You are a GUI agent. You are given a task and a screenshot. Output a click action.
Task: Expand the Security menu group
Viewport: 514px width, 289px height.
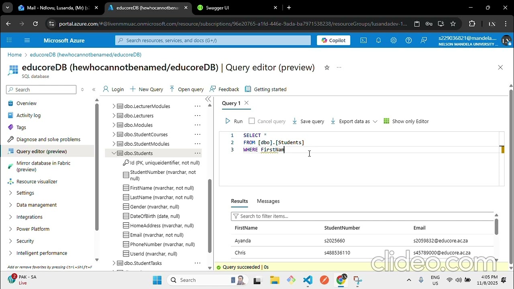10,241
